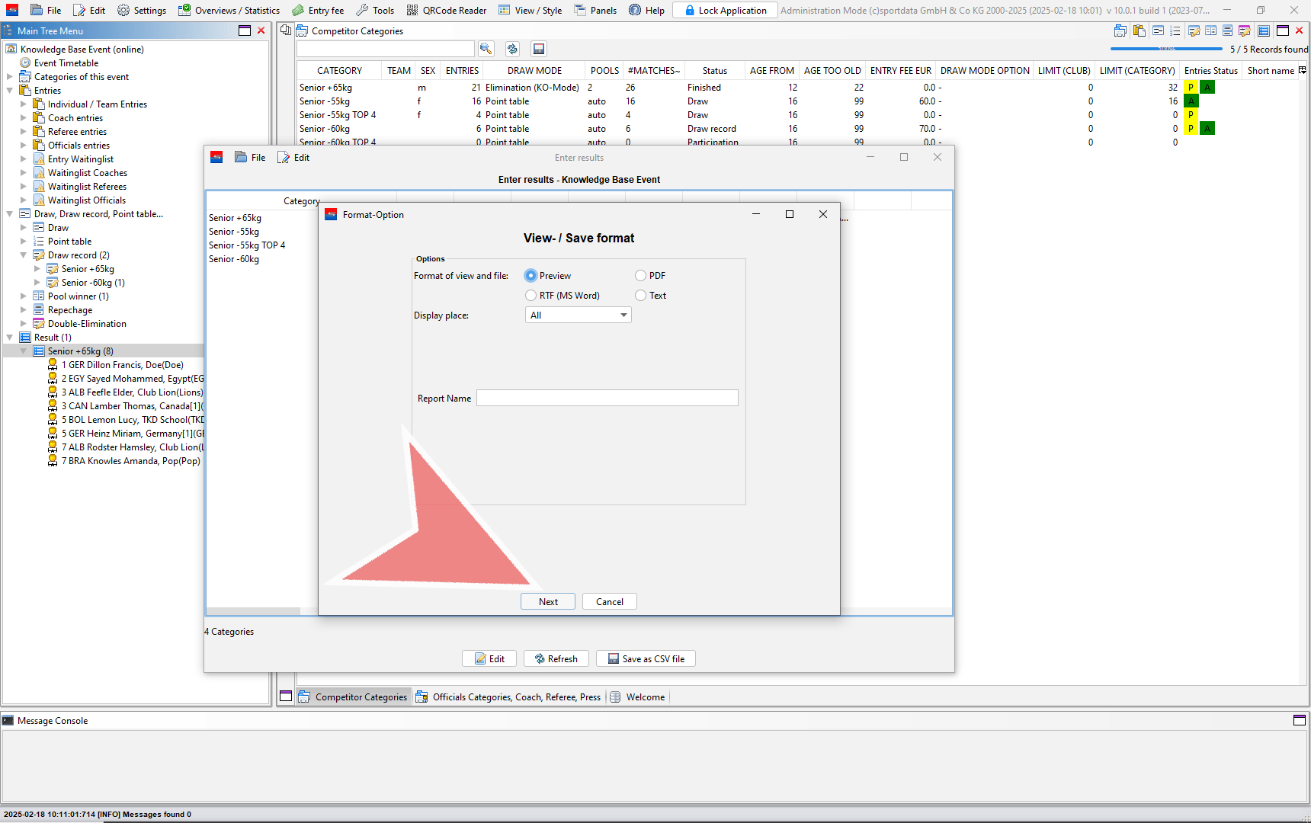
Task: Expand the Pool winner (1) tree node
Action: (x=24, y=296)
